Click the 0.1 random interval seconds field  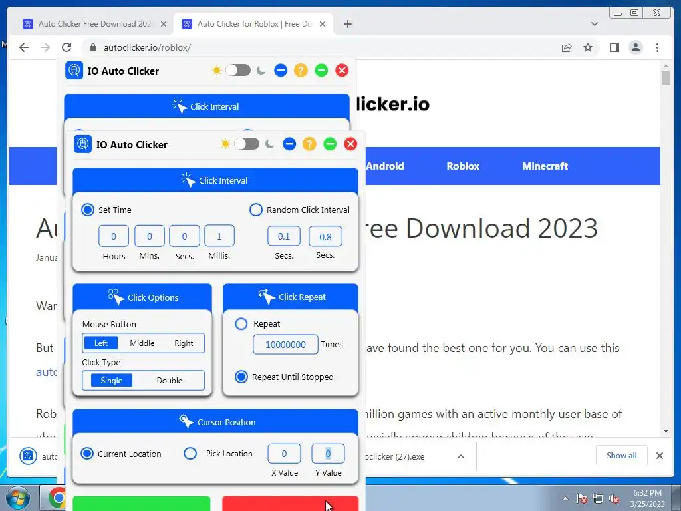pos(283,236)
